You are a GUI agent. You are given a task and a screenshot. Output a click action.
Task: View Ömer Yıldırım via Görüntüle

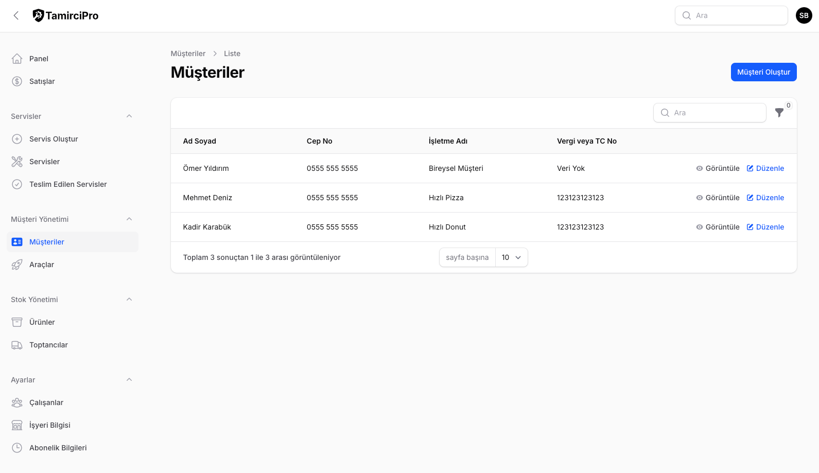point(718,168)
